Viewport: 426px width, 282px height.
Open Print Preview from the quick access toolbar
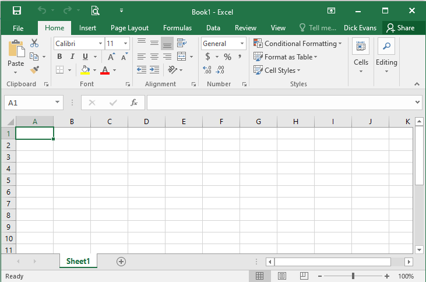coord(95,11)
